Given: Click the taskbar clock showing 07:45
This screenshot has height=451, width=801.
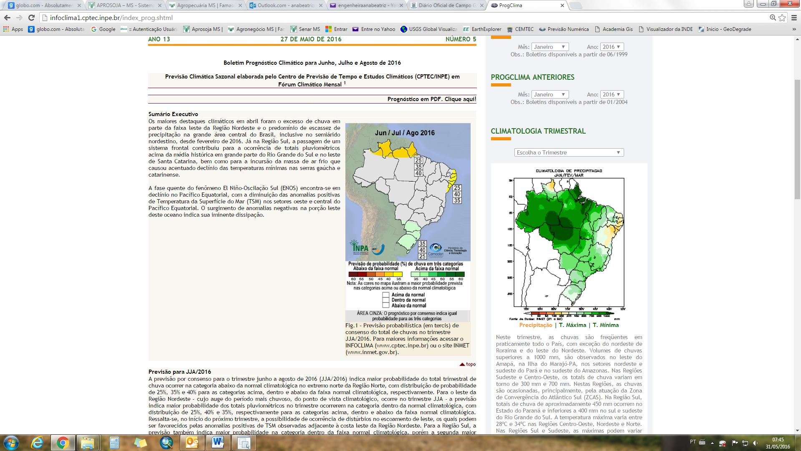Looking at the screenshot, I should tap(778, 443).
